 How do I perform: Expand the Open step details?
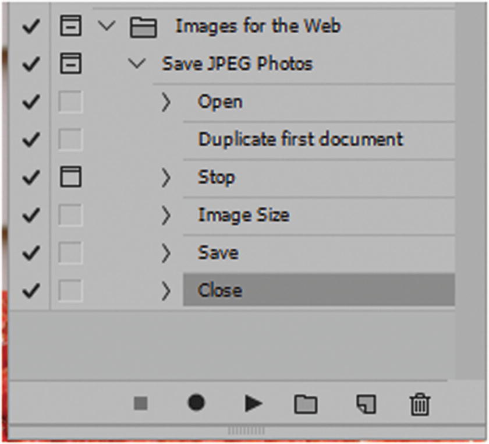point(166,103)
